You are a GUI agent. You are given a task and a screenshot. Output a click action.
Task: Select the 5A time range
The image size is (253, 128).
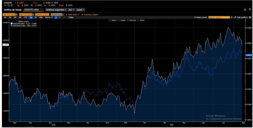[x=36, y=17]
